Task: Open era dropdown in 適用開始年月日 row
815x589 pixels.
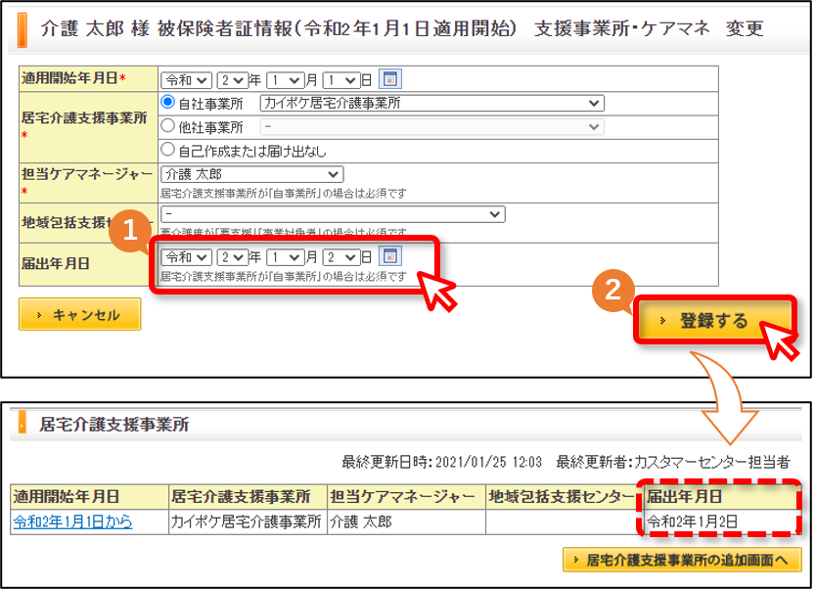Action: click(186, 80)
